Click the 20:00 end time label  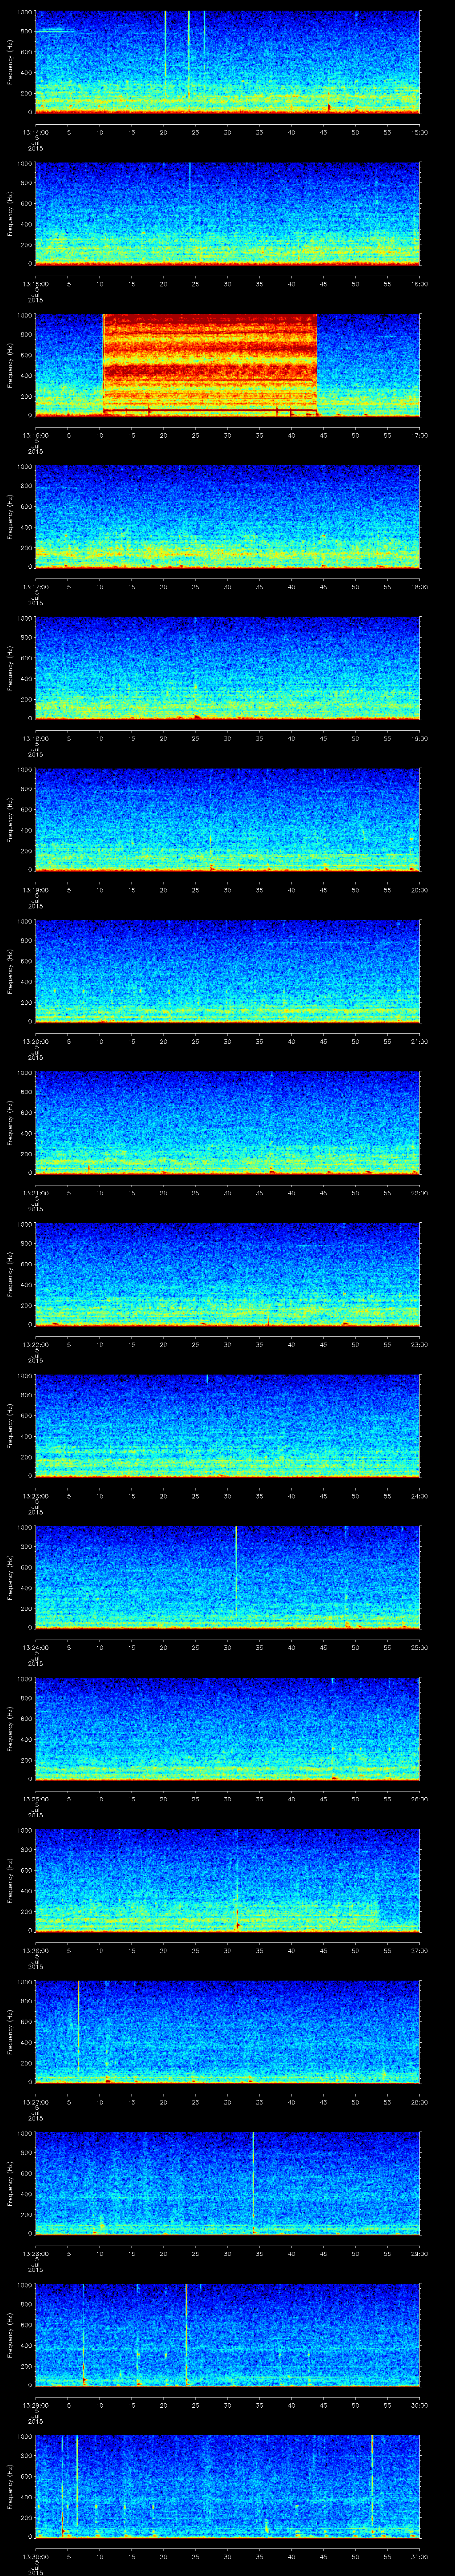click(x=420, y=890)
